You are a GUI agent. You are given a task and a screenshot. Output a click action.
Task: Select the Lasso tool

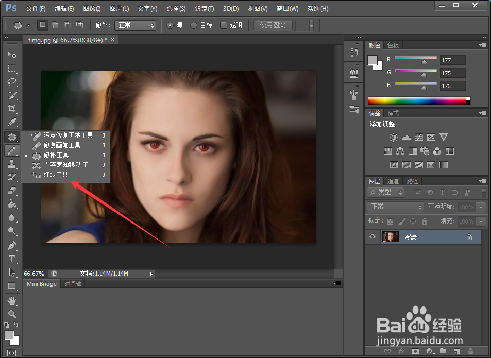[x=12, y=82]
